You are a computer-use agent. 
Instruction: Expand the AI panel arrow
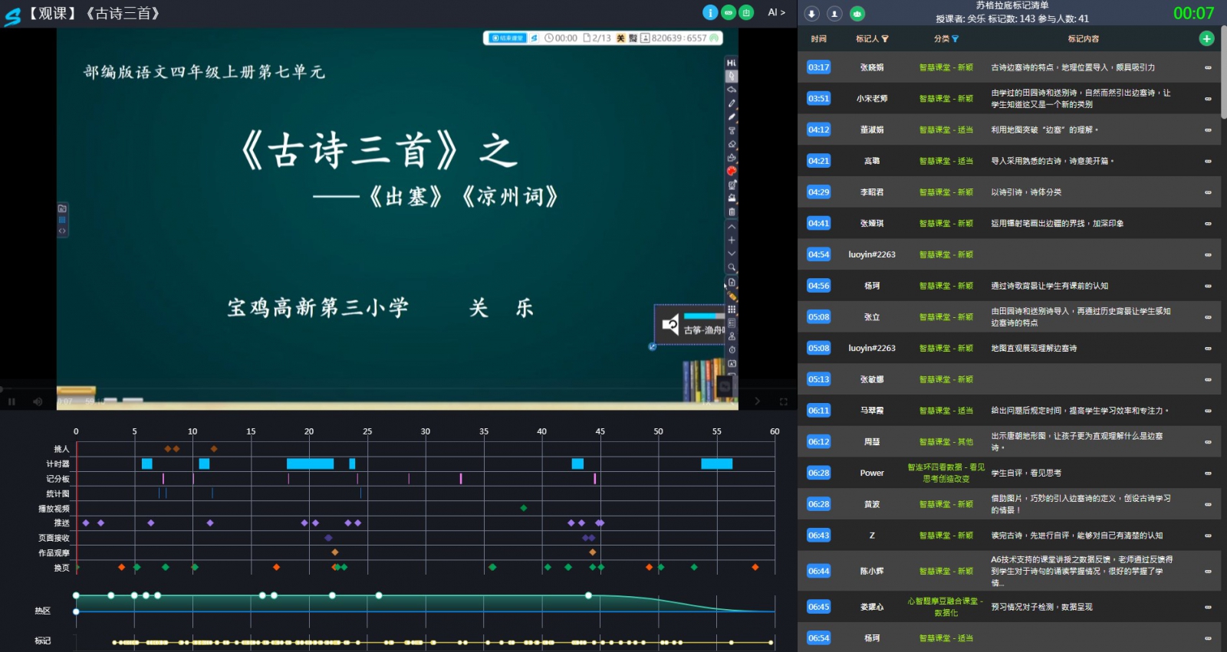[x=776, y=12]
